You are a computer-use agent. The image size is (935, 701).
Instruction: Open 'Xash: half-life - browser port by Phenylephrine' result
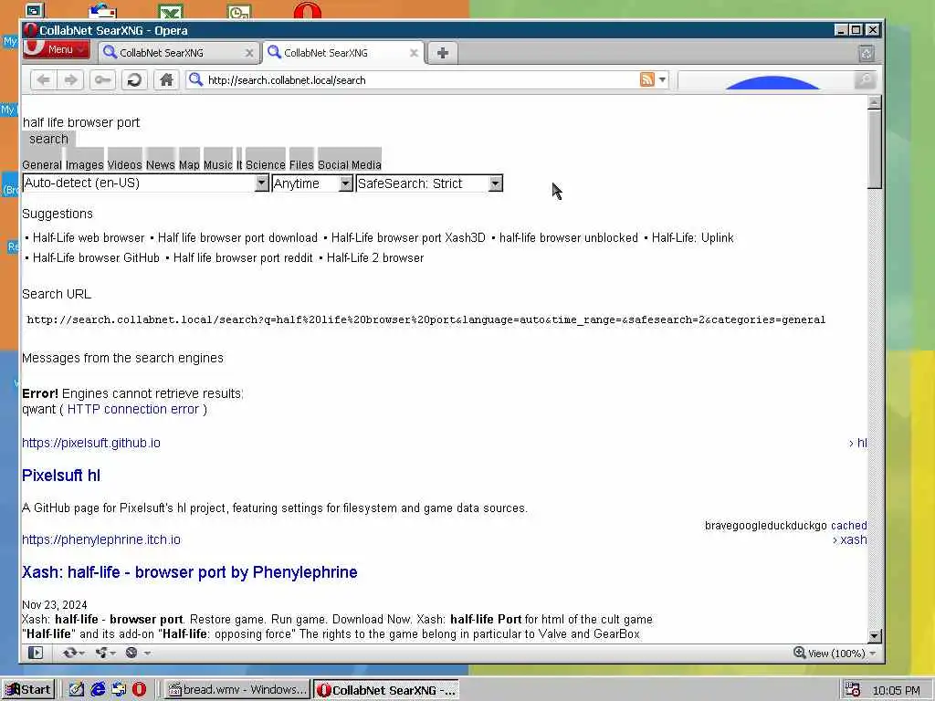pos(190,572)
